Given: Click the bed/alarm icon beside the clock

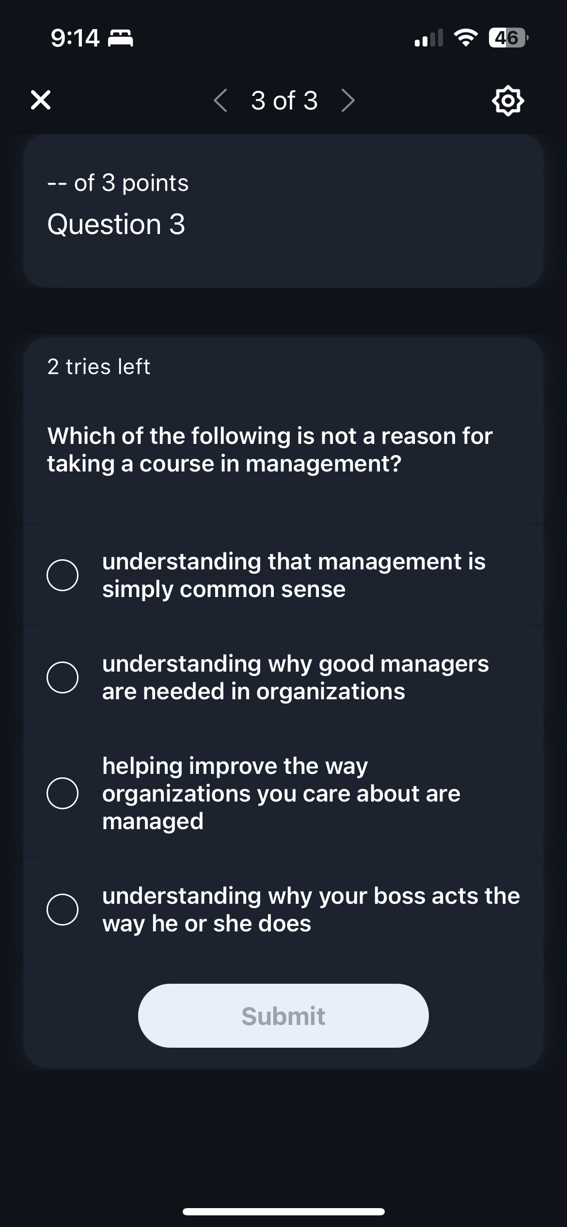Looking at the screenshot, I should (120, 38).
